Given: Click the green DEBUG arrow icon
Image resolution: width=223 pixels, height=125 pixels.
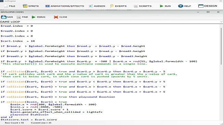Looking at the screenshot, I should (34, 17).
